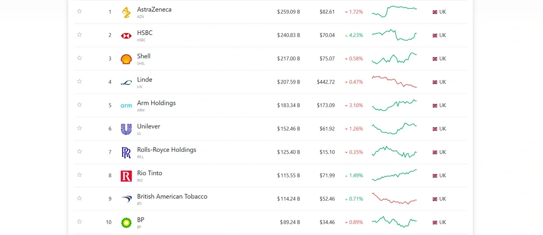Image resolution: width=543 pixels, height=235 pixels.
Task: Click the HSBC red hexagon logo
Action: pyautogui.click(x=126, y=36)
